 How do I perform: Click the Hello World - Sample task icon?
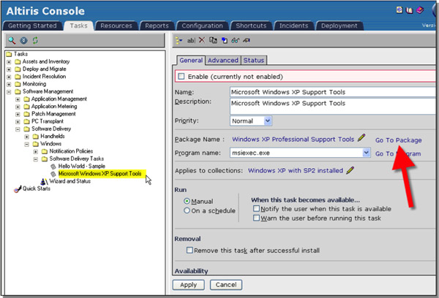click(53, 167)
